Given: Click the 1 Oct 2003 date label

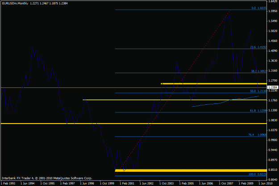Looking at the screenshot, I should 167,183.
